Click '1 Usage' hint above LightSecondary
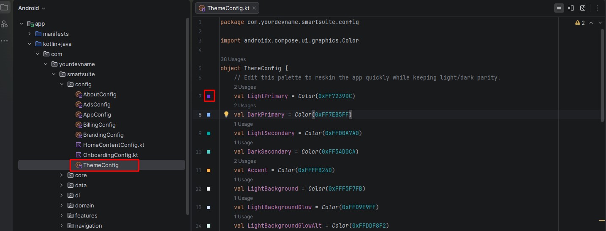Viewport: 606px width, 231px height. (x=244, y=124)
